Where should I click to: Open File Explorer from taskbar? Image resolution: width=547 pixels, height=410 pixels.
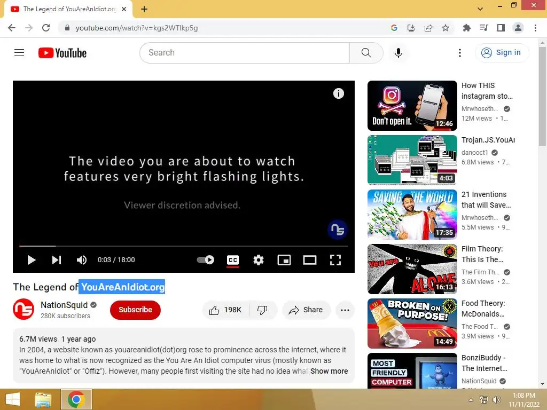[43, 399]
